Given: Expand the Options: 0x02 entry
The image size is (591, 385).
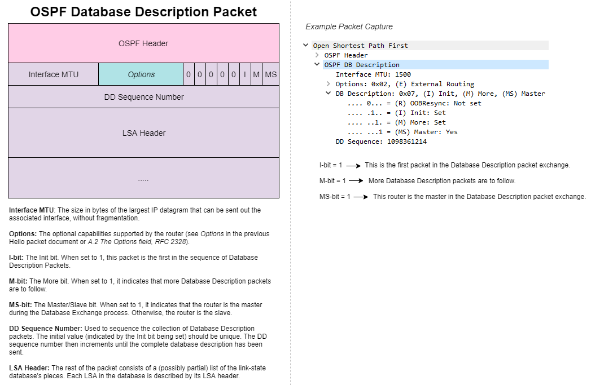Looking at the screenshot, I should pos(328,83).
